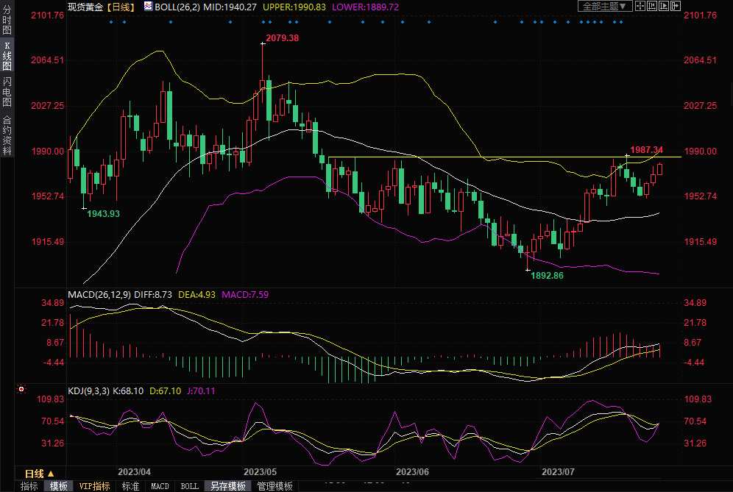Screen dimensions: 733x492
Task: Apply the MACD template in bottom bar
Action: point(160,486)
